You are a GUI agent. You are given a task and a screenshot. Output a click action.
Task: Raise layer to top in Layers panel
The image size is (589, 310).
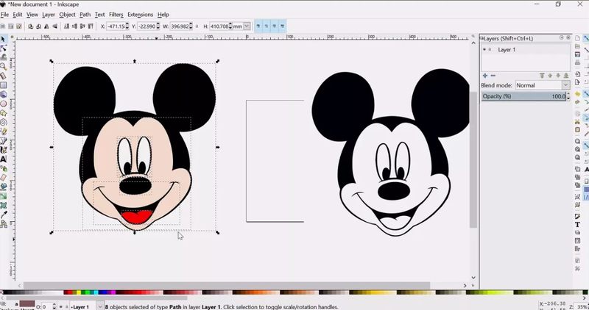(x=542, y=76)
